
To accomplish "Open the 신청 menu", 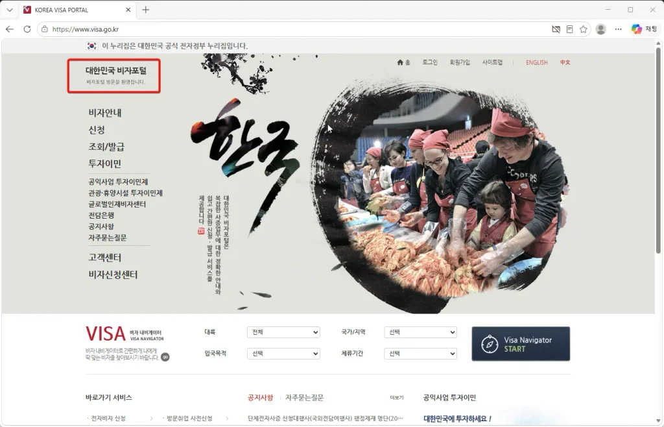I will (97, 130).
